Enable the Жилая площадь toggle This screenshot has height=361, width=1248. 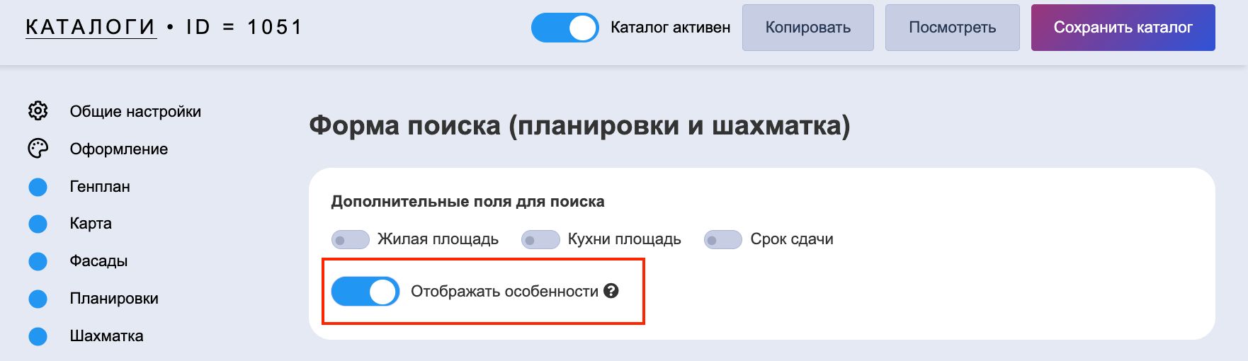coord(350,240)
